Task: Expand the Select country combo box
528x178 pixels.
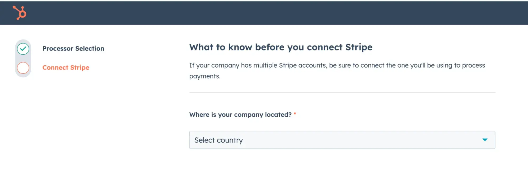Action: point(342,140)
